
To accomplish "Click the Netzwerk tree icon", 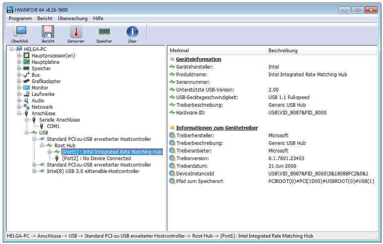I will point(26,107).
